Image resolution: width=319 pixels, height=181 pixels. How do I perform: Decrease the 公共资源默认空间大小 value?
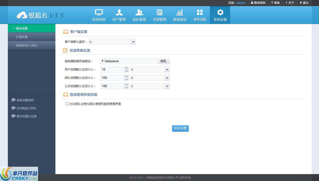[x=127, y=87]
